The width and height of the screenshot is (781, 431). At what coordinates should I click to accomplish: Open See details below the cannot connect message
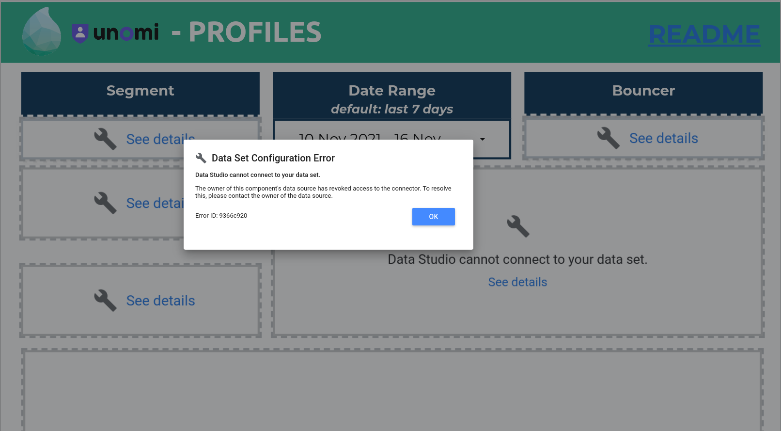pos(517,282)
